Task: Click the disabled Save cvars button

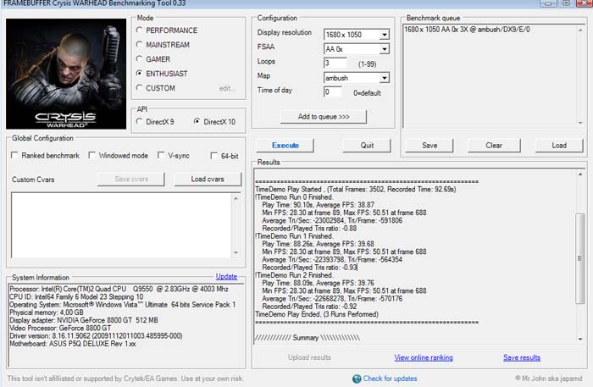Action: click(131, 180)
